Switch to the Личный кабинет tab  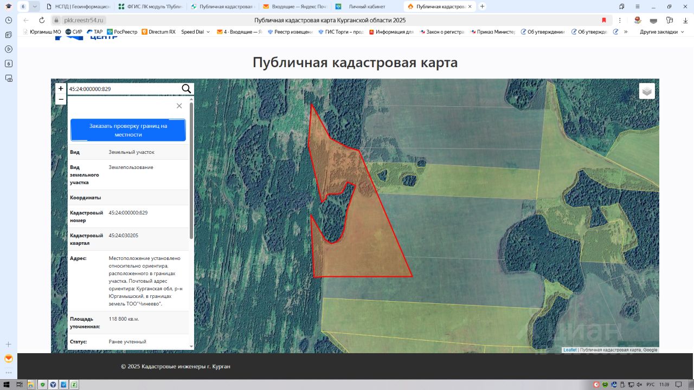coord(367,6)
